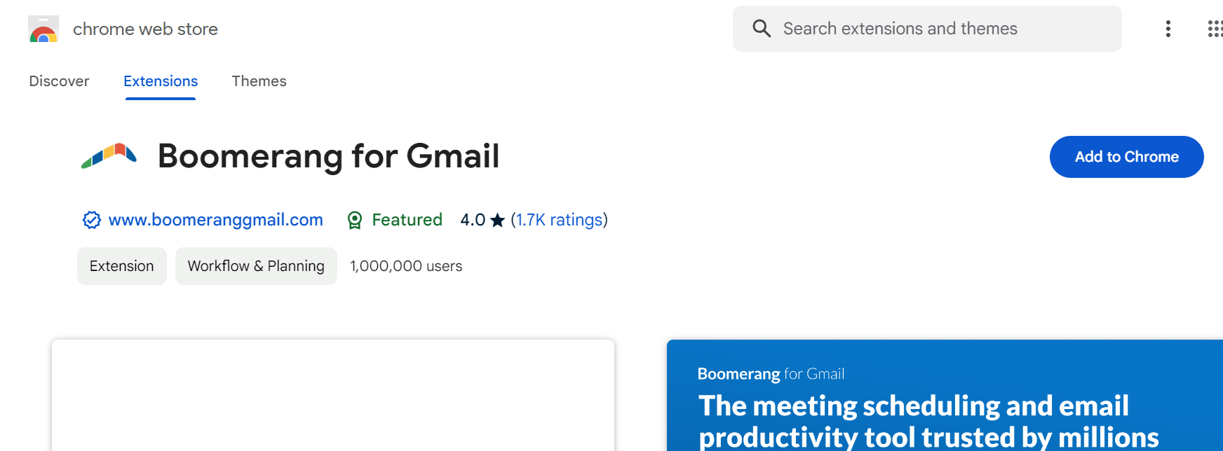Screen dimensions: 1223x451
Task: Click the rating star icon
Action: click(497, 221)
